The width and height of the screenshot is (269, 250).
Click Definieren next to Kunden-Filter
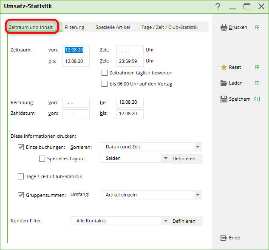point(184,221)
